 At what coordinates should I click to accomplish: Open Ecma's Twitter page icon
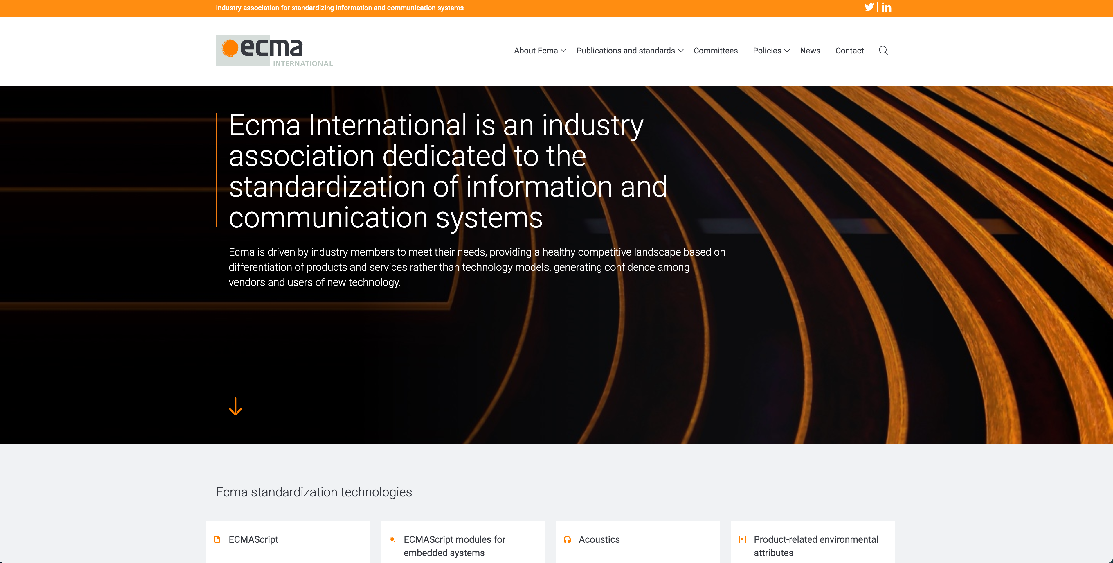pos(869,7)
